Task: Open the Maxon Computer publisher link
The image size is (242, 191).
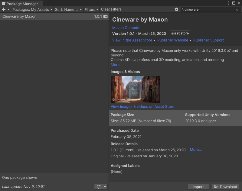Action: [x=127, y=28]
